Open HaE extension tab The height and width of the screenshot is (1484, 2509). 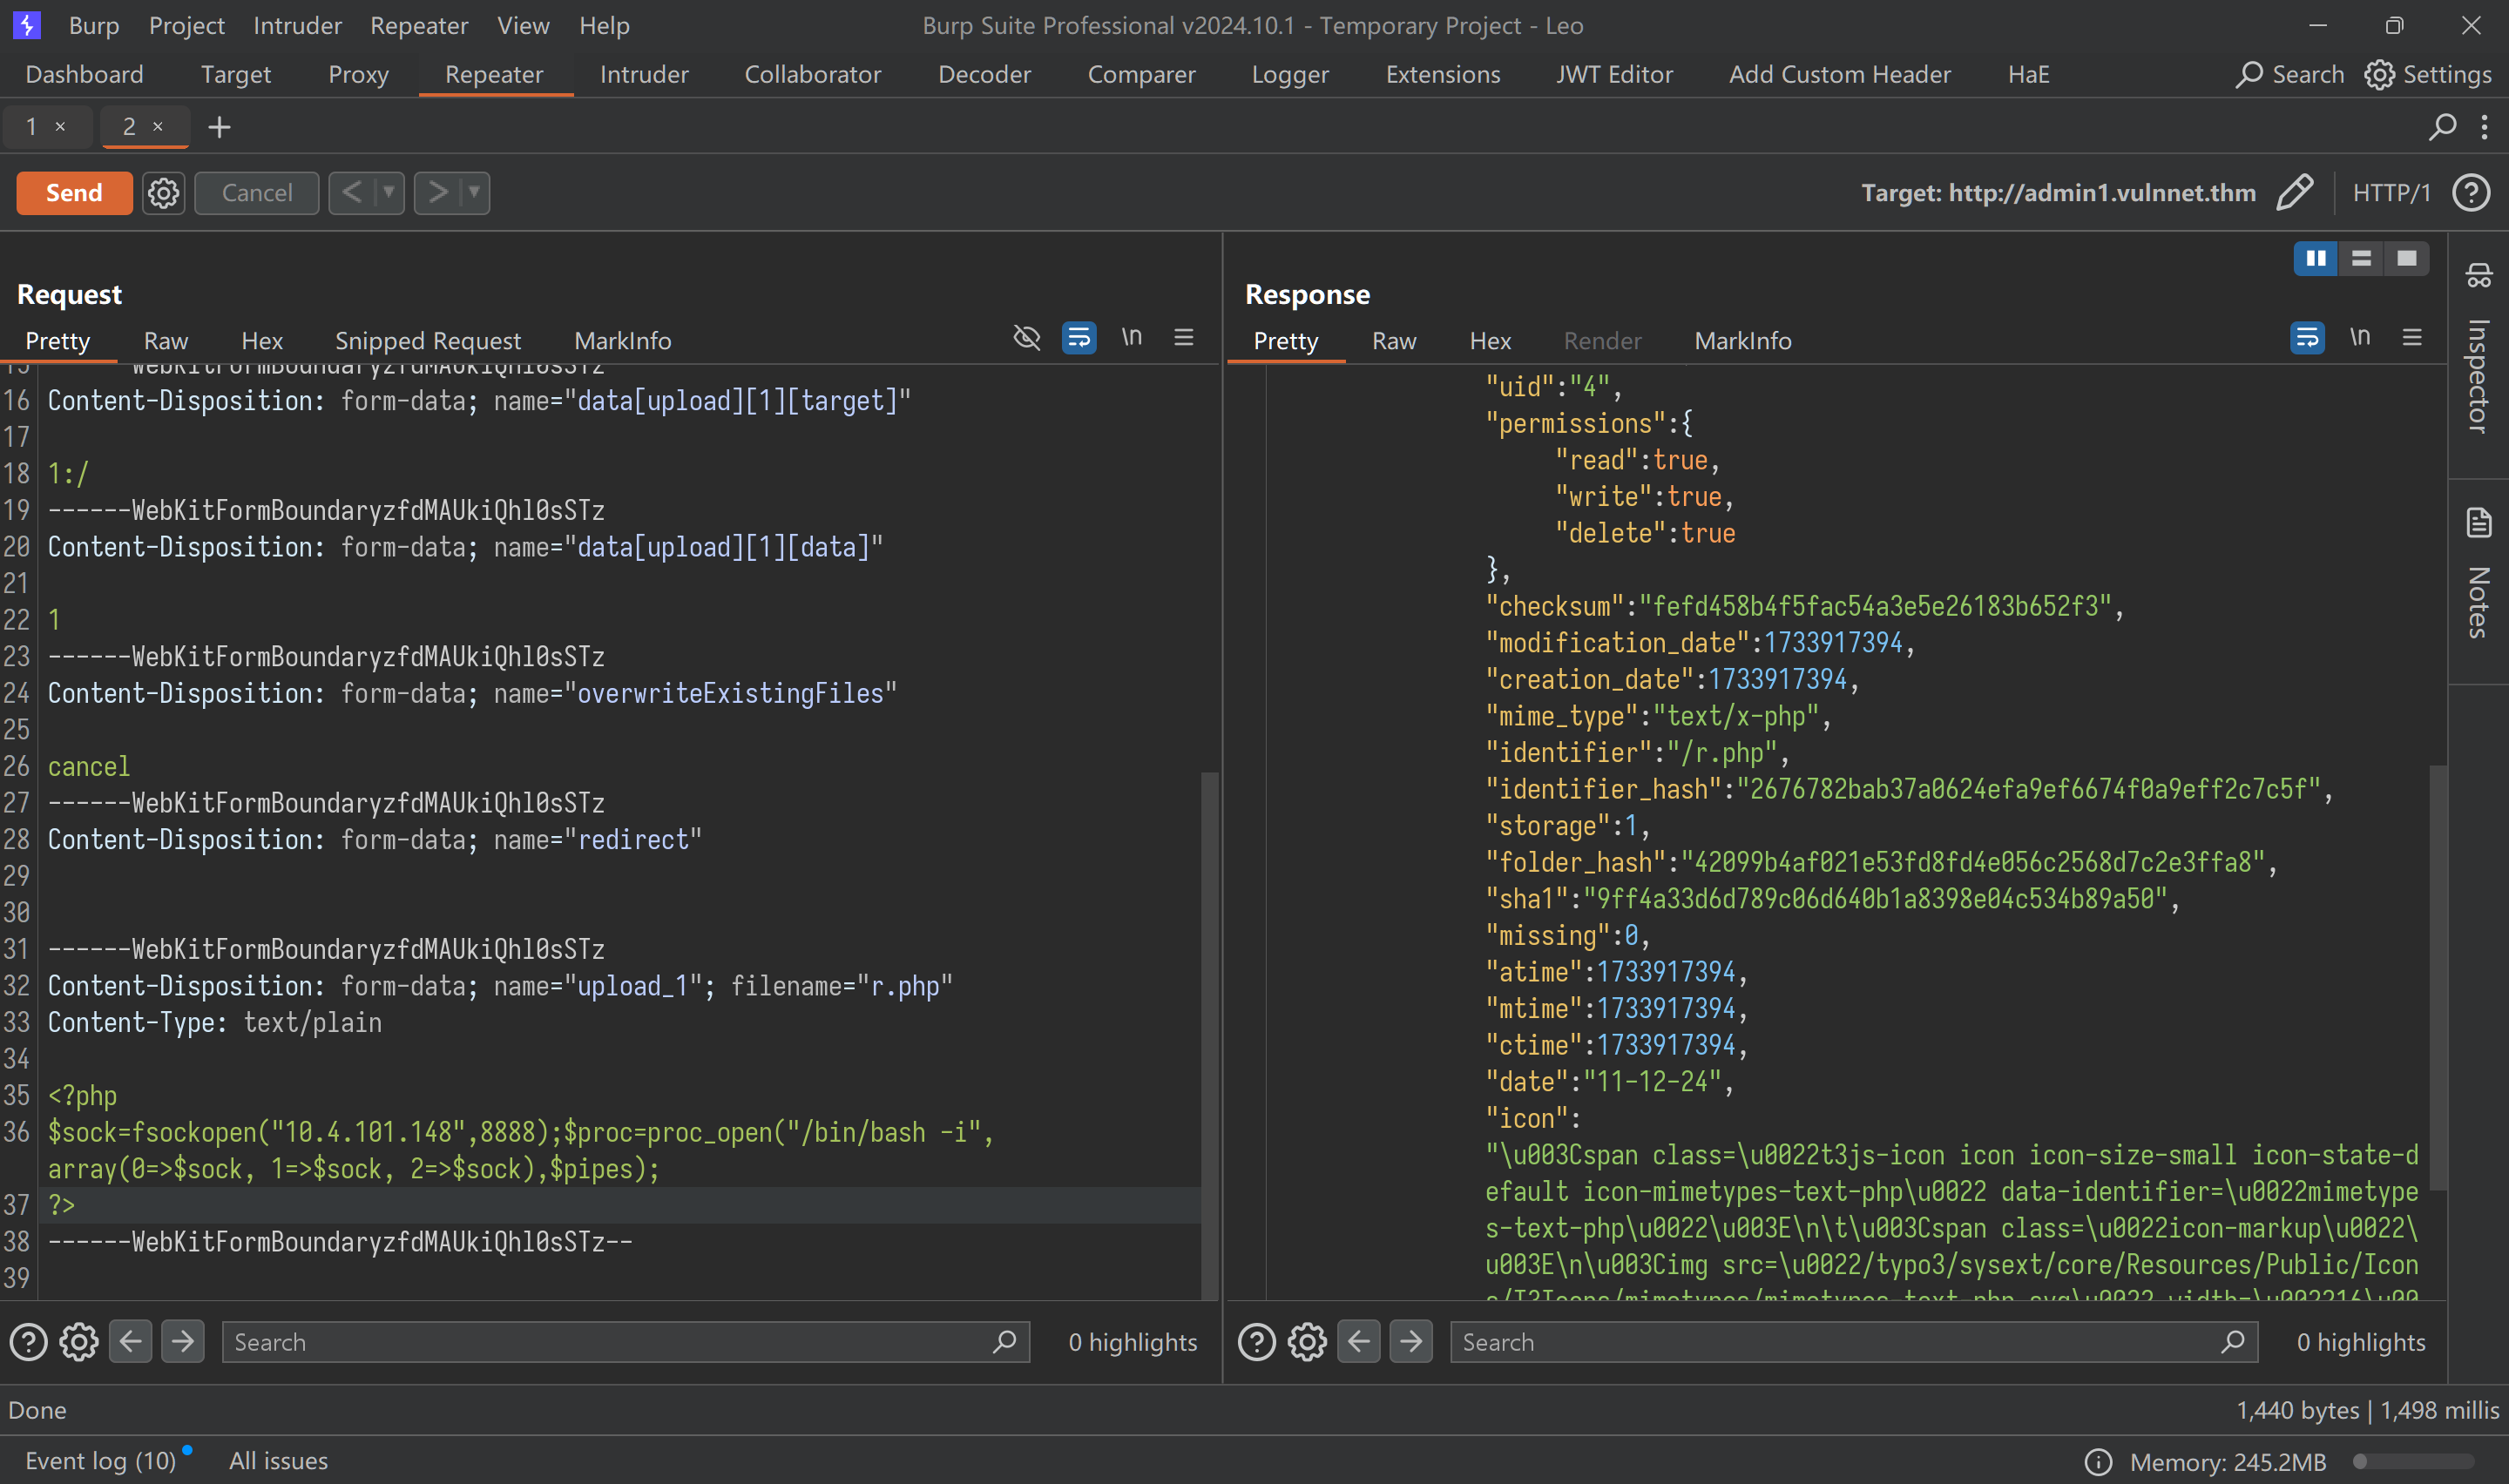(2028, 75)
